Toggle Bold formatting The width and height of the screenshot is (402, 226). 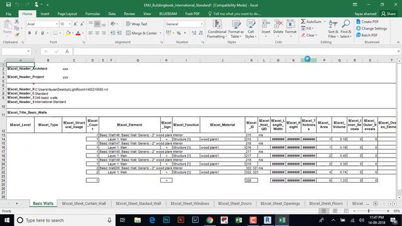click(30, 33)
